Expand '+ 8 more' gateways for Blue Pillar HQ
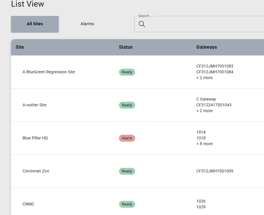Viewport: 264px width, 215px height. tap(204, 144)
